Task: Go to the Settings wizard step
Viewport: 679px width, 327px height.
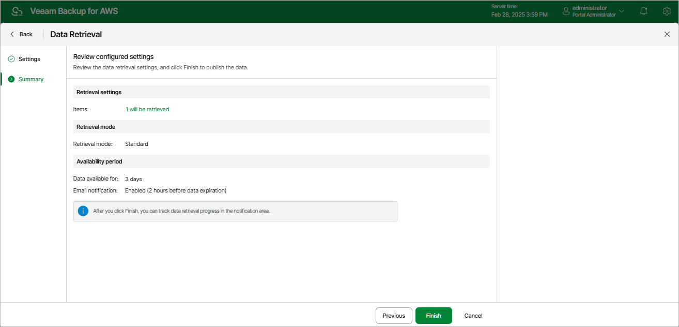Action: (x=29, y=59)
